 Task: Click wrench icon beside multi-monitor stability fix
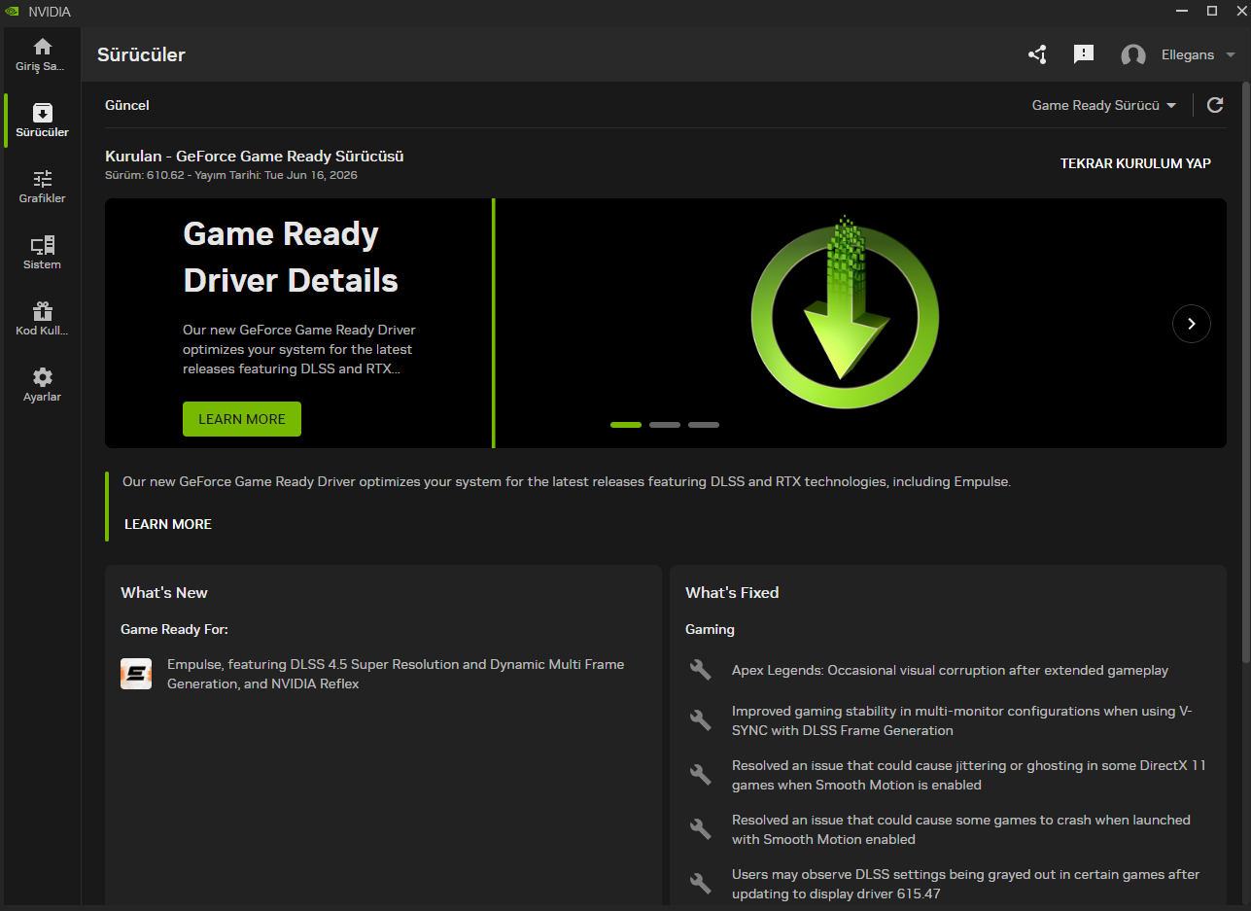(x=700, y=720)
